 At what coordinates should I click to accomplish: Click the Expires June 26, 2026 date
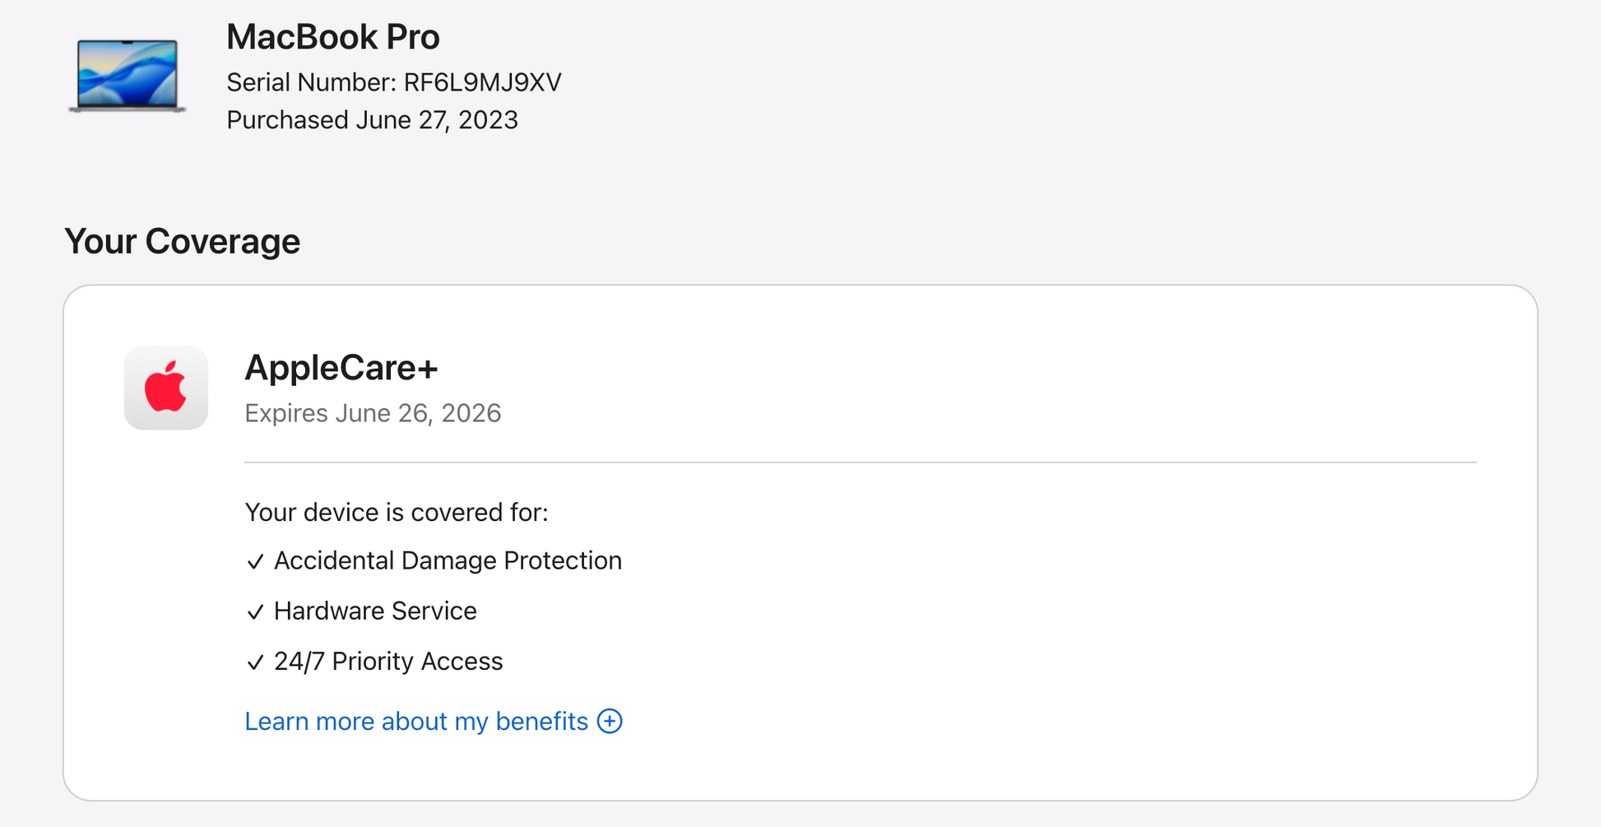click(x=373, y=413)
